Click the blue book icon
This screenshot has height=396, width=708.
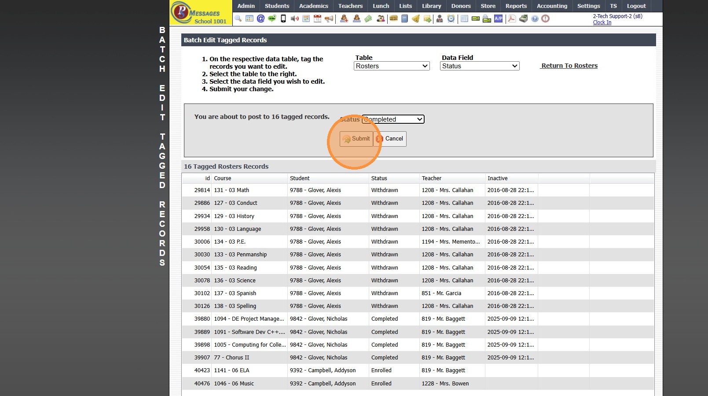tap(404, 19)
